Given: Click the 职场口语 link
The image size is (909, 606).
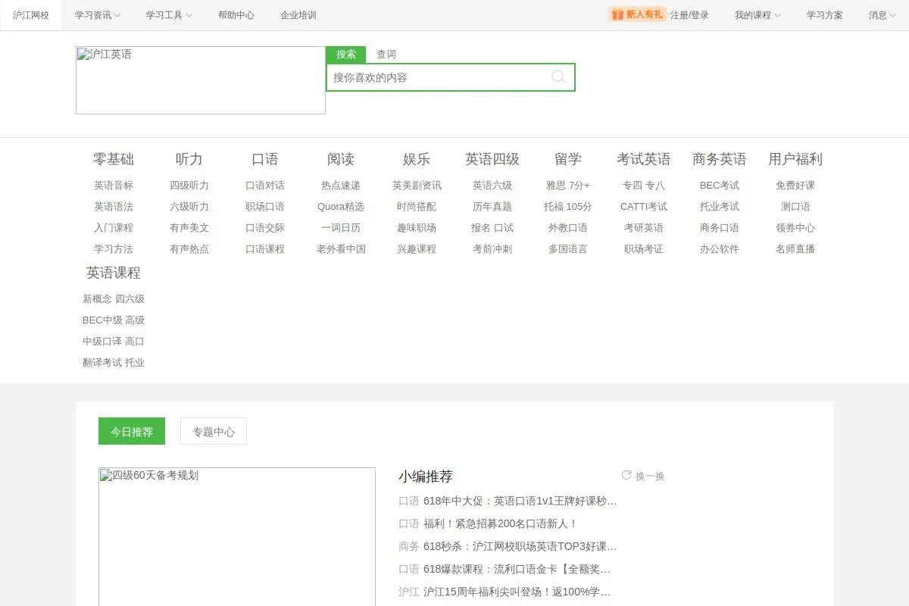Looking at the screenshot, I should [x=265, y=207].
